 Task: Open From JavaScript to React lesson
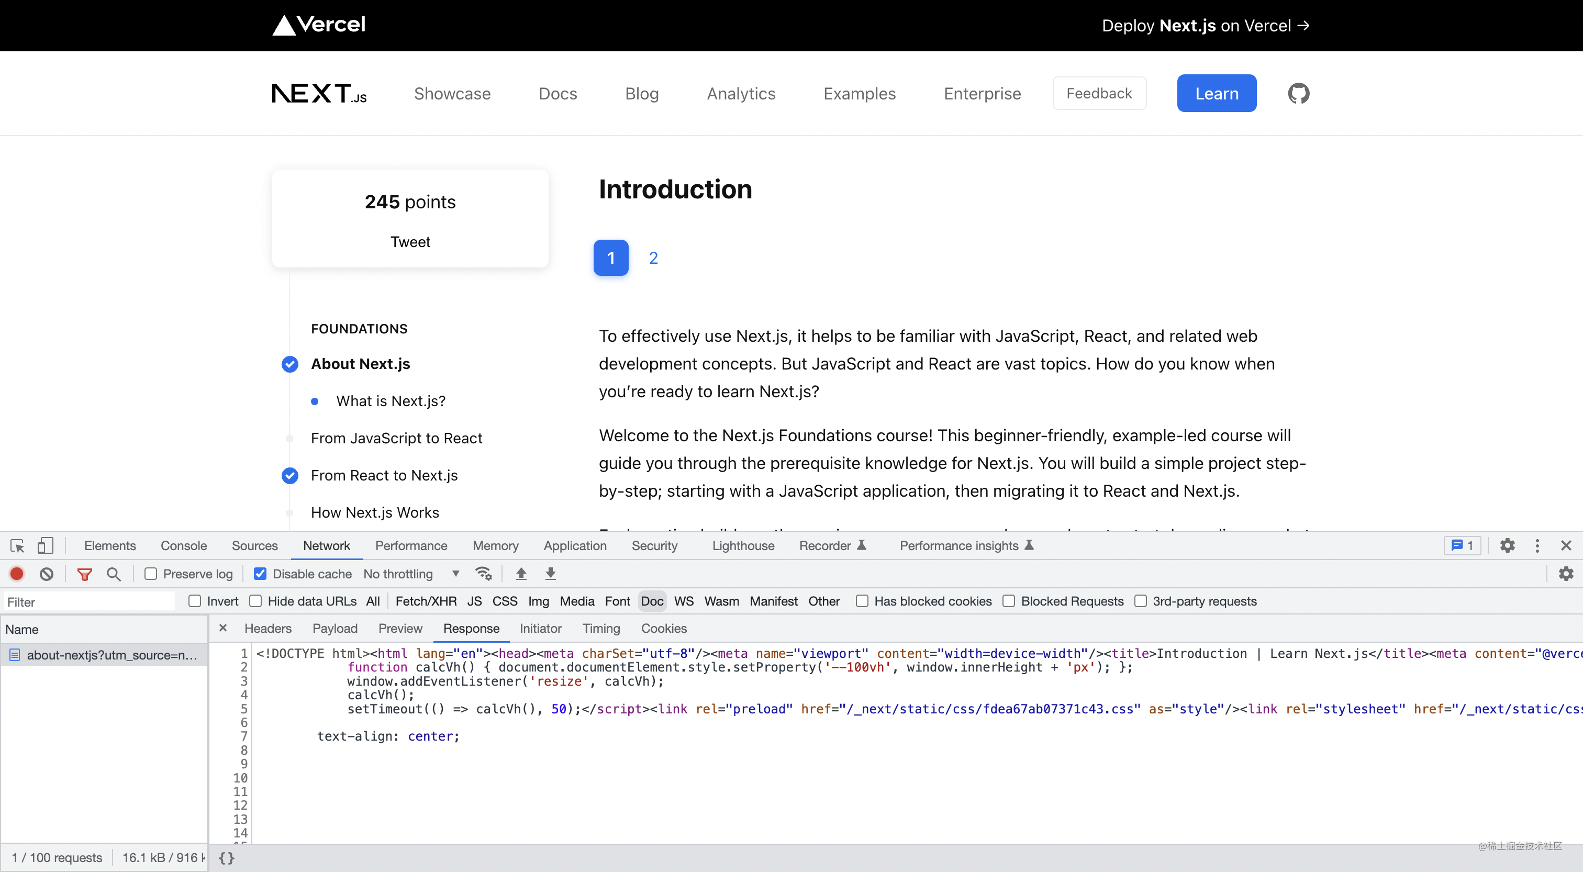click(396, 438)
